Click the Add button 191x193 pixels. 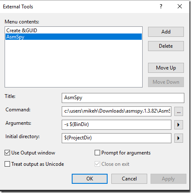tap(166, 32)
